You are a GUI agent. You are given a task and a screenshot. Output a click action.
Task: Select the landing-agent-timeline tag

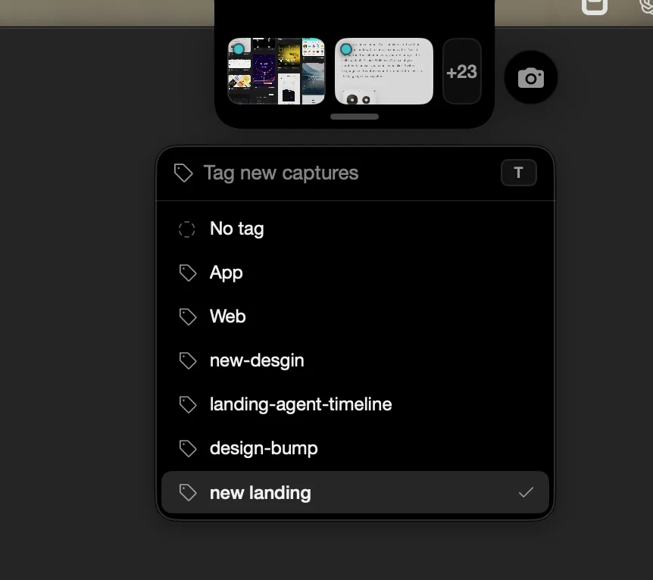[x=355, y=404]
